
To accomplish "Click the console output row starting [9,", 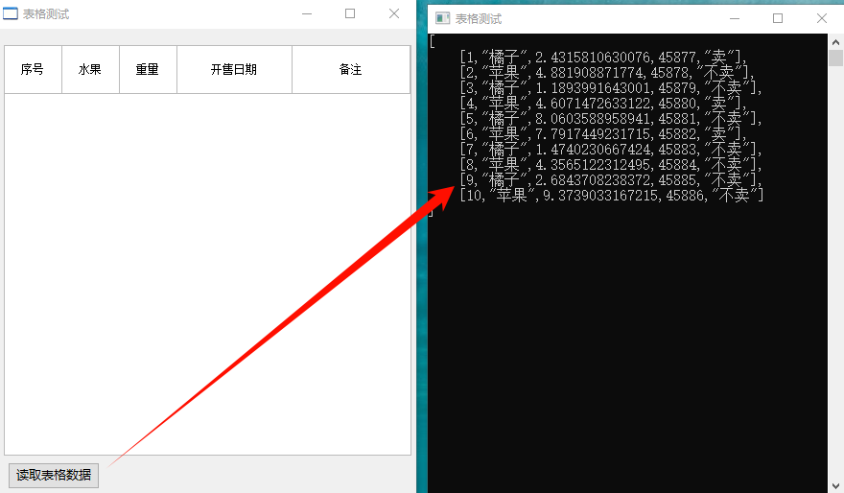I will (x=610, y=180).
